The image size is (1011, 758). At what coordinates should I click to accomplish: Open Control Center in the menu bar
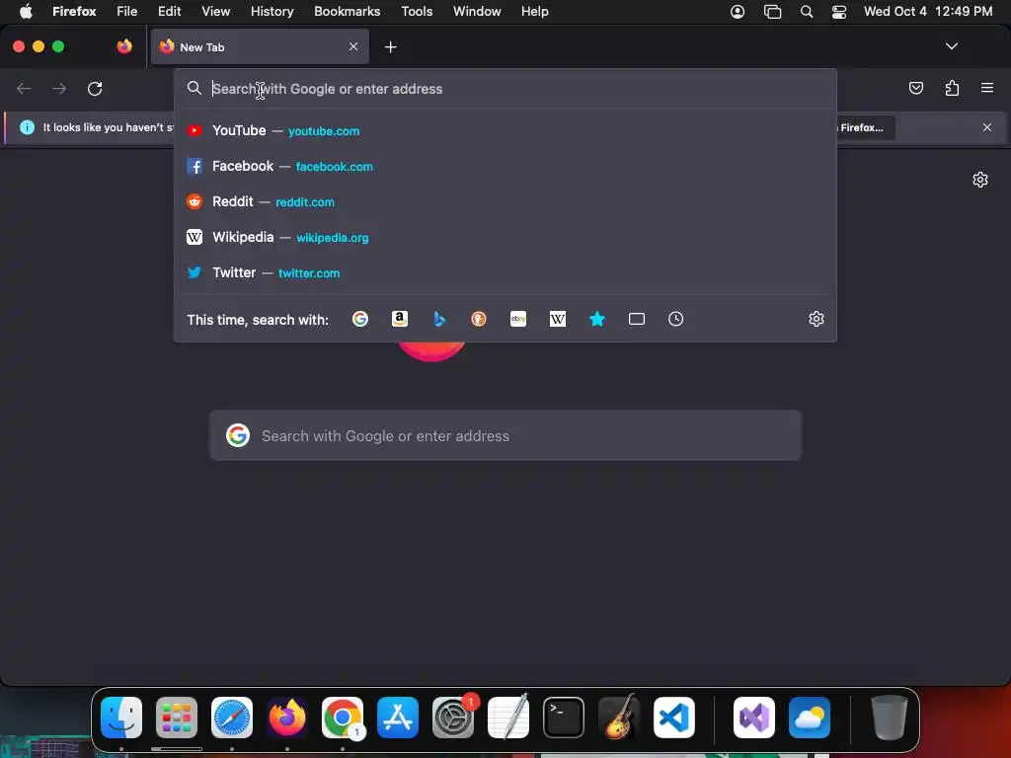tap(839, 12)
